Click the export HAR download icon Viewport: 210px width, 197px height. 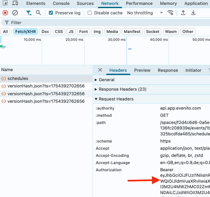(193, 13)
